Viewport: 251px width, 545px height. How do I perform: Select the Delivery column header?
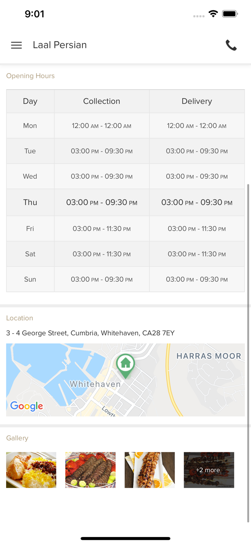(x=197, y=101)
